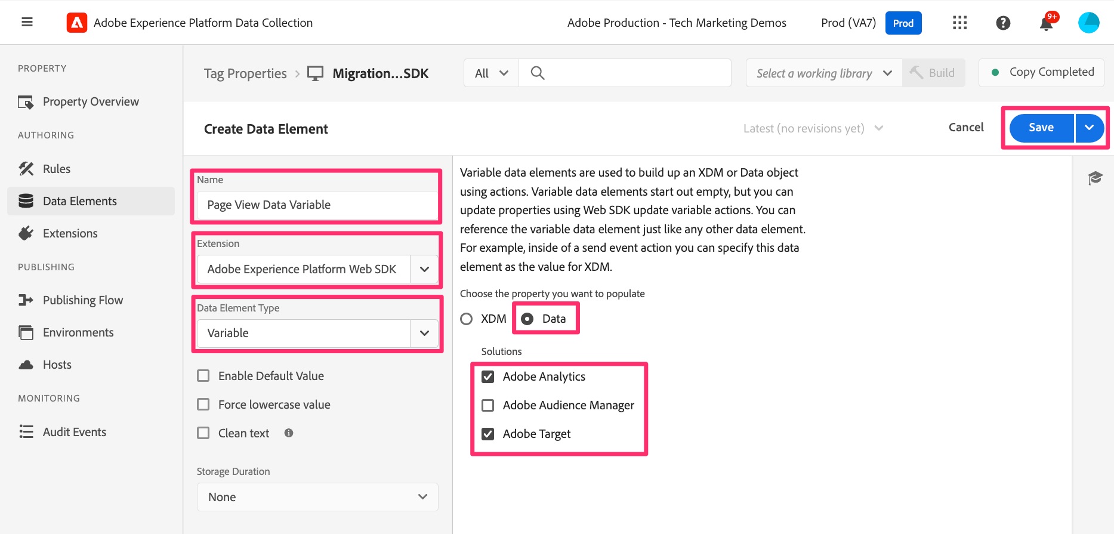Open the Latest revisions dropdown
1114x534 pixels.
tap(813, 128)
